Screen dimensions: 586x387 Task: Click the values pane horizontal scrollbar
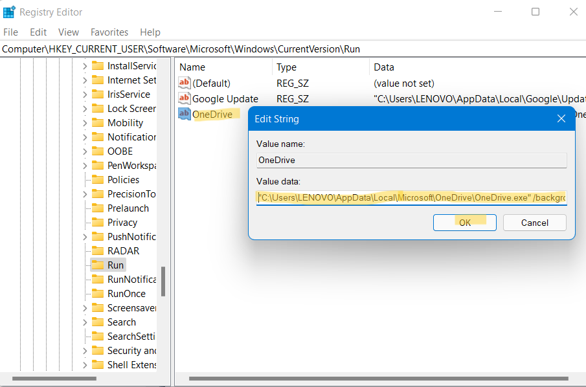(x=380, y=379)
